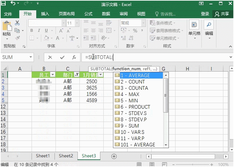The width and height of the screenshot is (234, 167).
Task: Click the 告诉我 search box
Action: (165, 14)
